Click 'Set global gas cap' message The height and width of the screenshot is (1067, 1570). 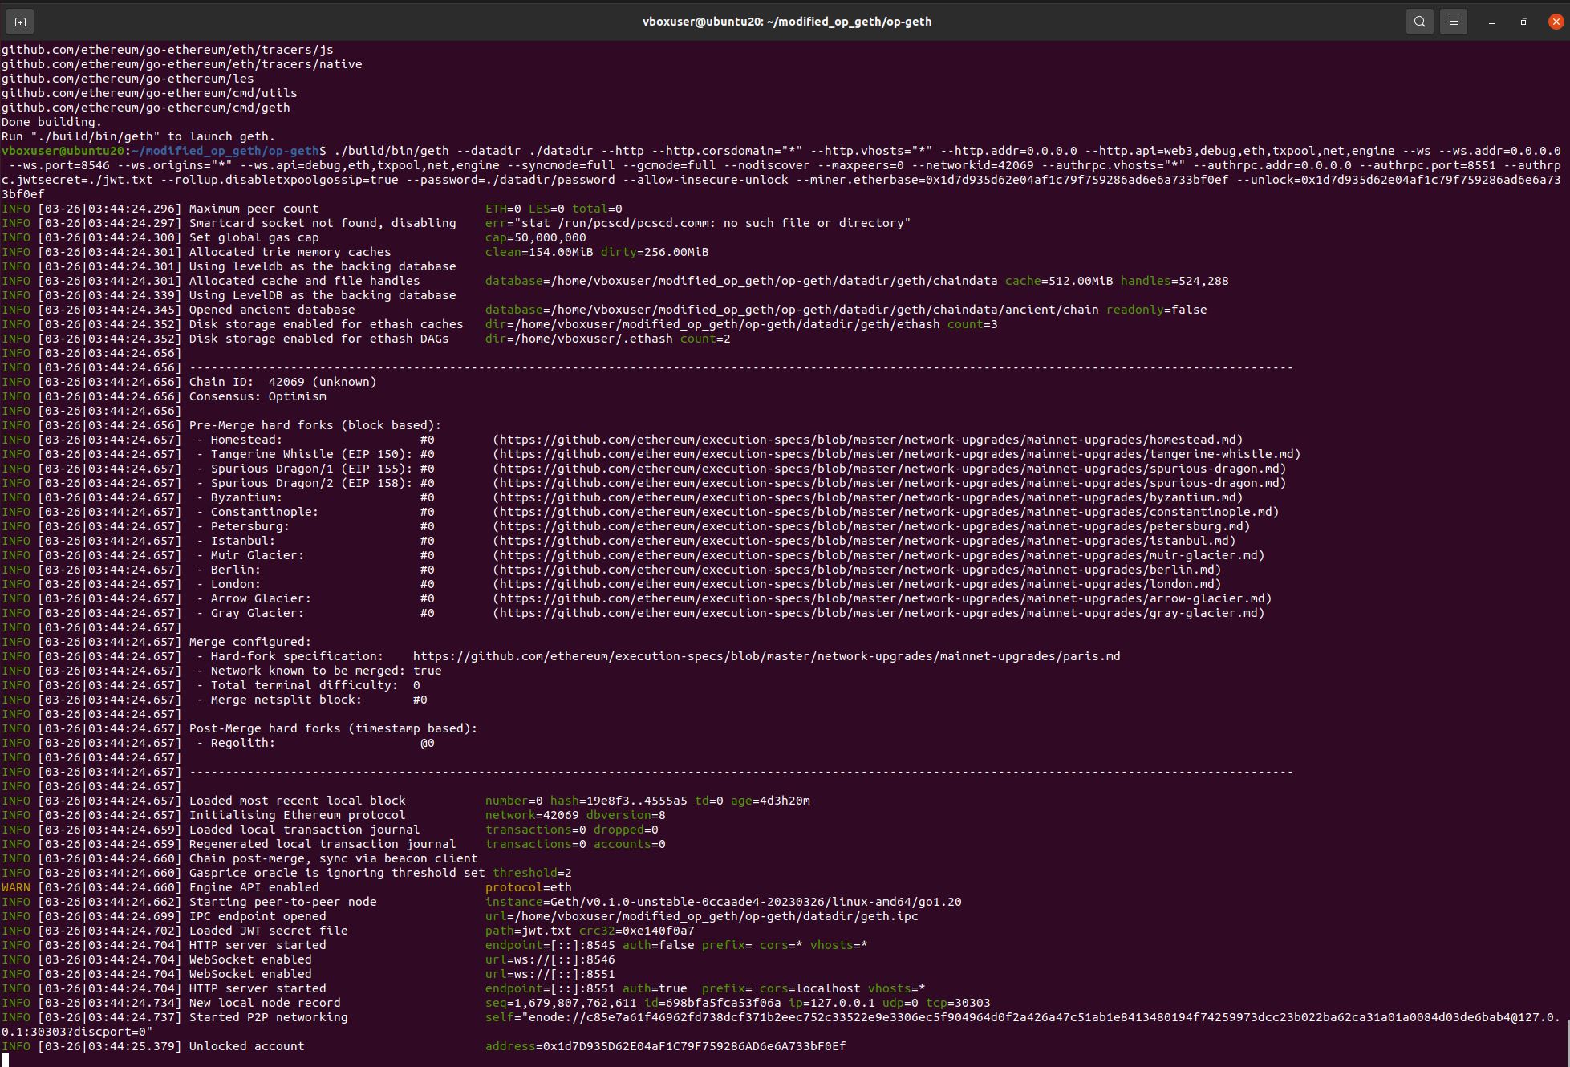click(254, 237)
